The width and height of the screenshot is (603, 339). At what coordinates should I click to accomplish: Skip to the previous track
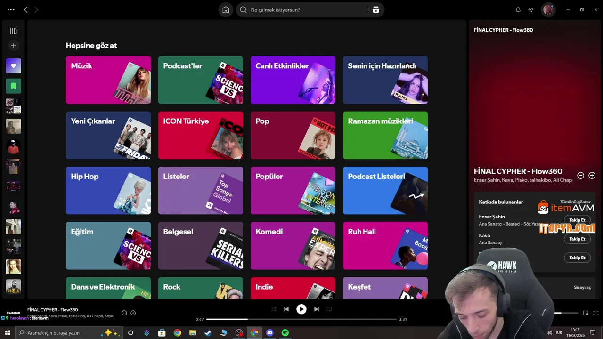(286, 309)
